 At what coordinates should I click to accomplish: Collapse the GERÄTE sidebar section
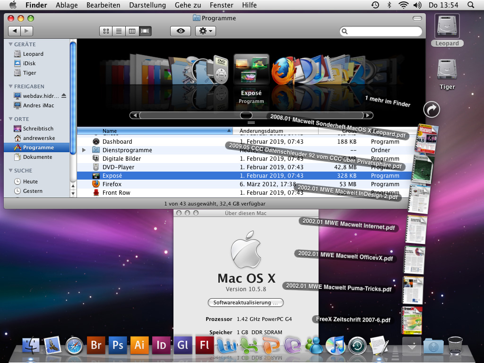click(x=11, y=44)
